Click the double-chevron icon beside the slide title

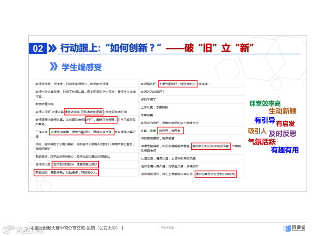(52, 48)
